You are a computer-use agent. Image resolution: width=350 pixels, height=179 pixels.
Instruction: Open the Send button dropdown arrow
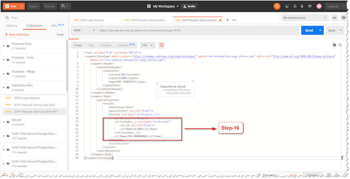coord(320,30)
